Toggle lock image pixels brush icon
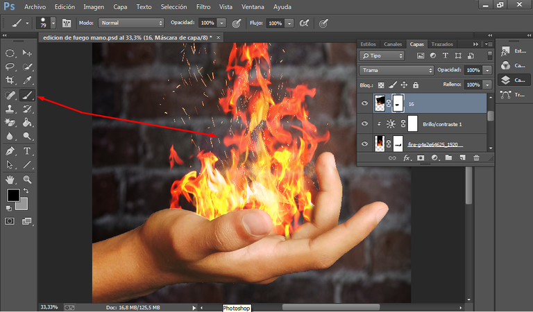Image resolution: width=533 pixels, height=312 pixels. coord(393,85)
